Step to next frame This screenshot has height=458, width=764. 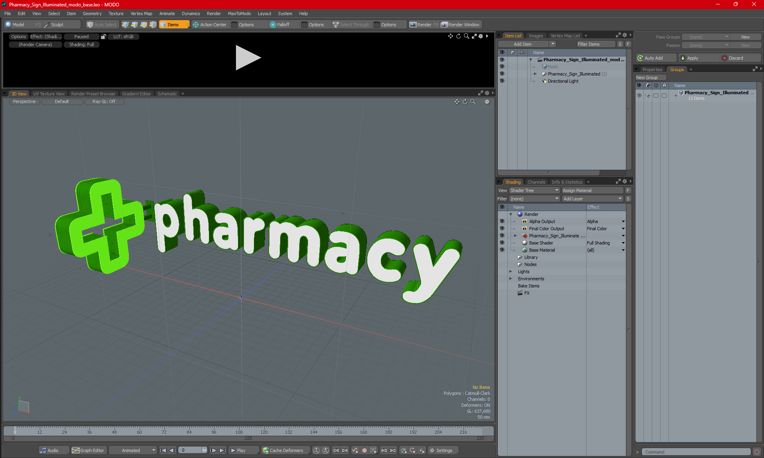pos(213,450)
